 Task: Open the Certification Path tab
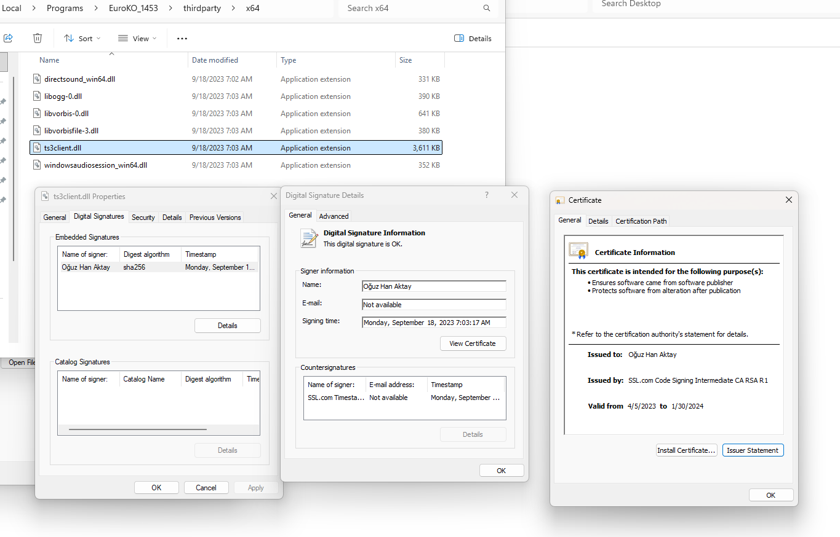pyautogui.click(x=641, y=221)
